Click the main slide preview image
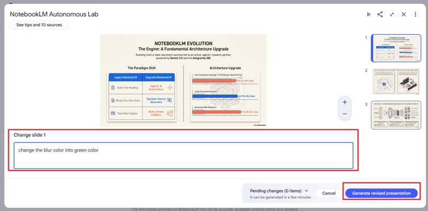428x211 pixels. [184, 81]
